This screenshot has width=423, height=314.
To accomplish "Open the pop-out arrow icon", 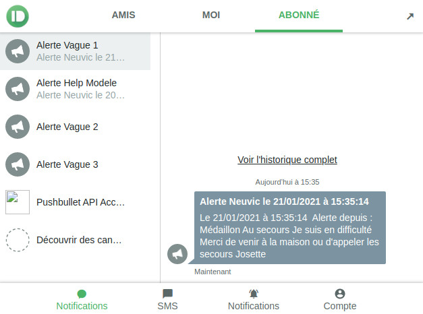I will (x=410, y=16).
